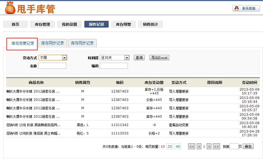Open the 库存管理 menu tab
This screenshot has width=263, height=159.
click(x=42, y=24)
